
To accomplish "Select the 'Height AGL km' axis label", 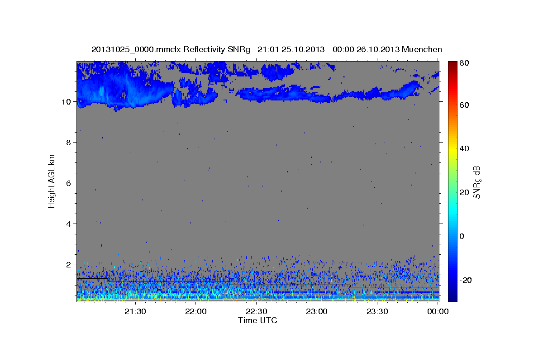I will click(52, 181).
